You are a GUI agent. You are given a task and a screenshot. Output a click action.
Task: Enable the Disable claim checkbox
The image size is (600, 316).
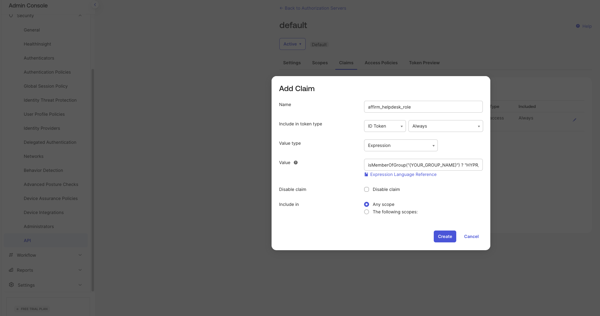[x=367, y=189]
